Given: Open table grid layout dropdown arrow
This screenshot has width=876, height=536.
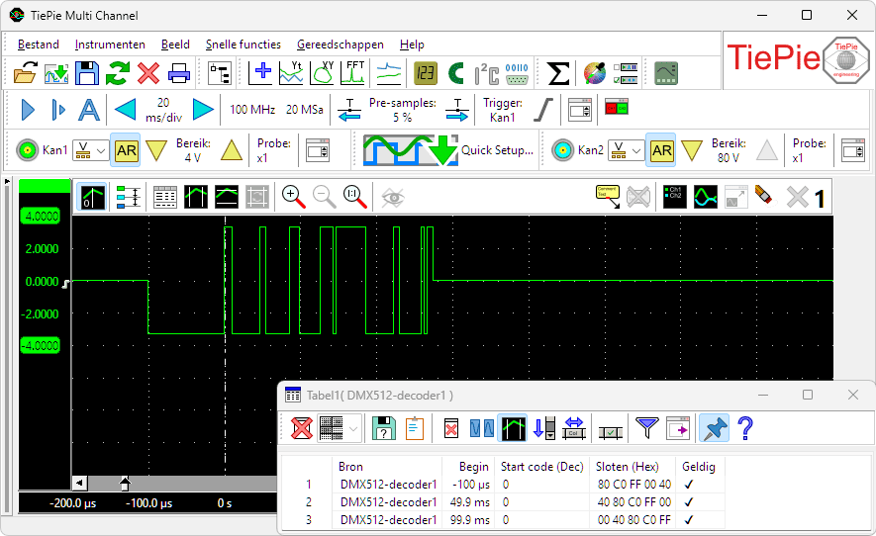Looking at the screenshot, I should point(353,429).
